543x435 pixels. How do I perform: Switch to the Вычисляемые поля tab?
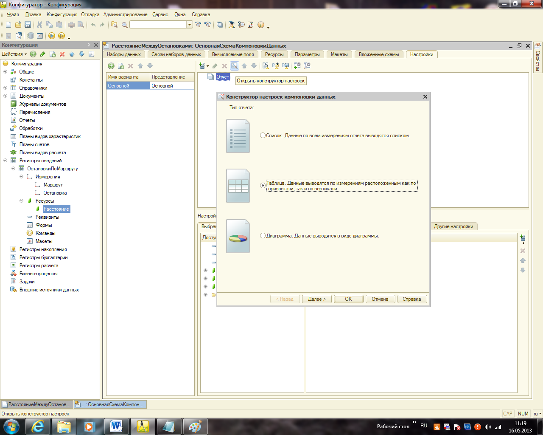click(233, 54)
